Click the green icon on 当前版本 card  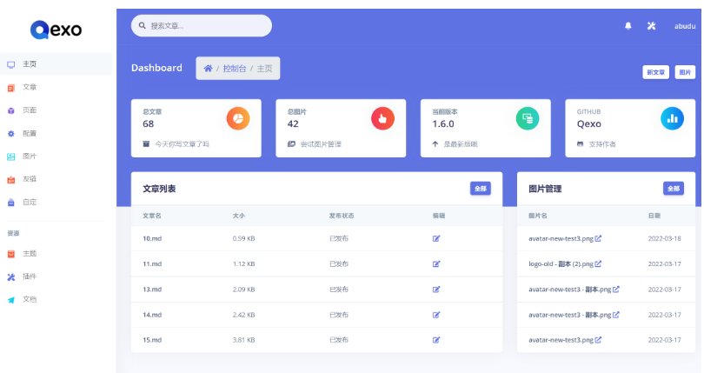527,118
